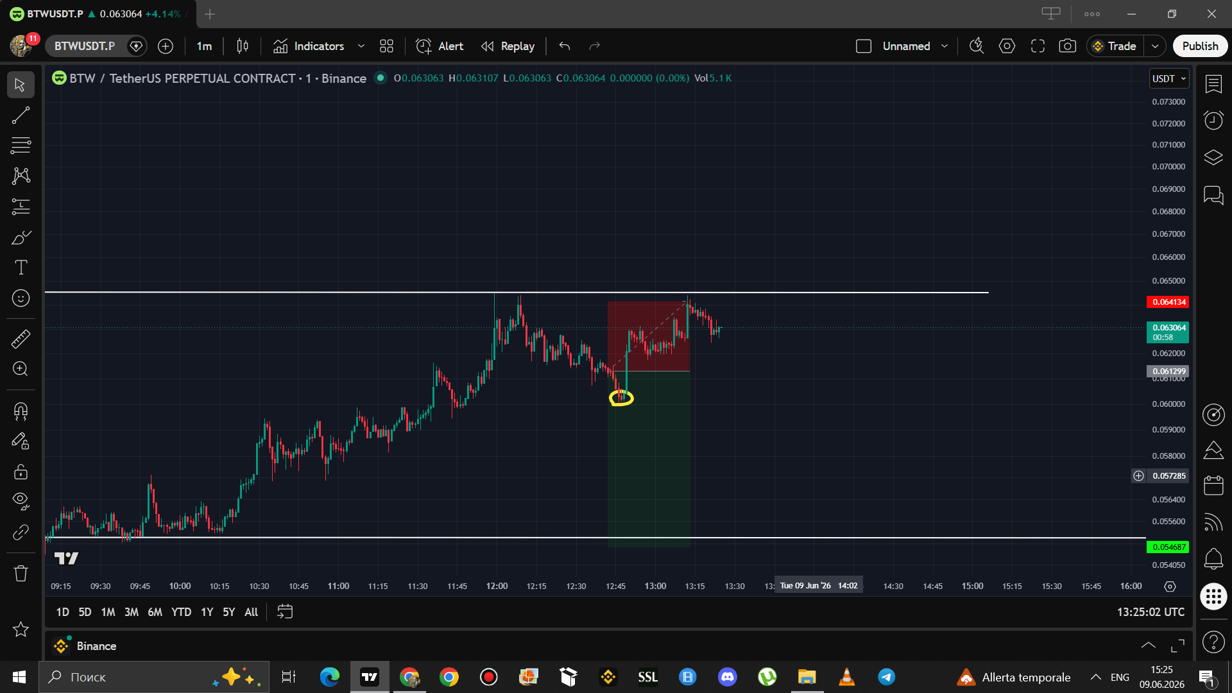The width and height of the screenshot is (1232, 693).
Task: Open chart settings hexagon icon
Action: click(x=1007, y=46)
